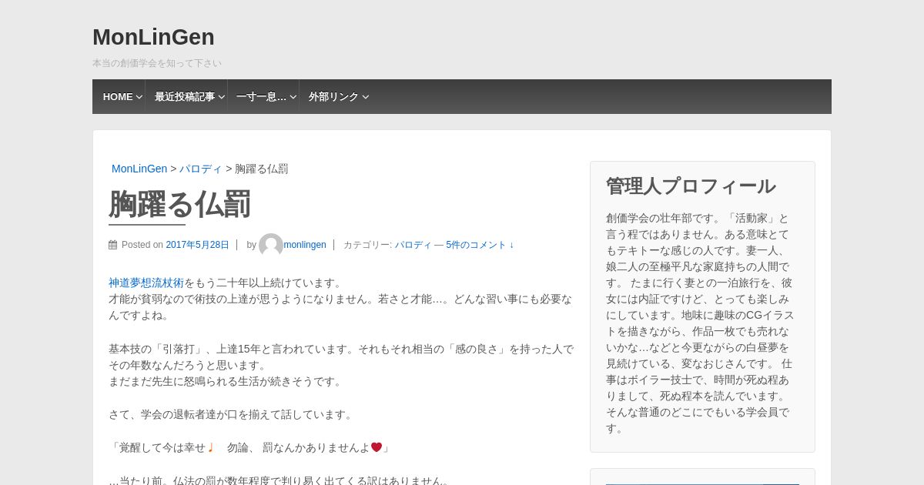
Task: Go to パロディ breadcrumb link
Action: pos(201,169)
